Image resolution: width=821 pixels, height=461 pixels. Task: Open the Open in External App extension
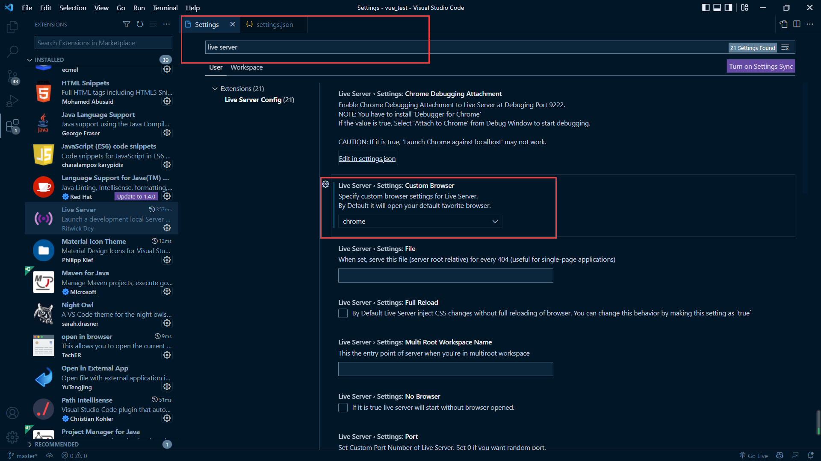[102, 377]
